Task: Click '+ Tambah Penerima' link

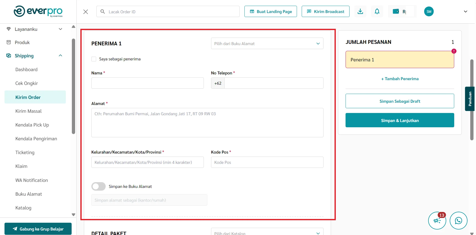Action: [400, 79]
